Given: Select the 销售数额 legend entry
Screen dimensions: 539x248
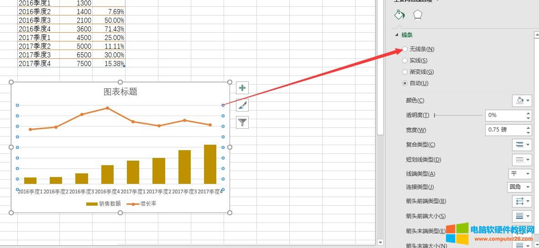Looking at the screenshot, I should tap(104, 204).
